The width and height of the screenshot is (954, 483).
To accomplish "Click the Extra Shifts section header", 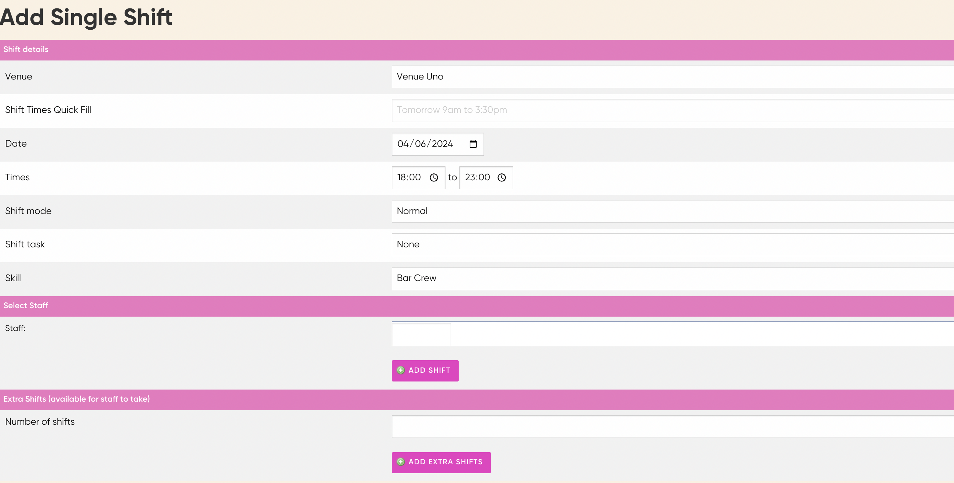I will pyautogui.click(x=477, y=399).
